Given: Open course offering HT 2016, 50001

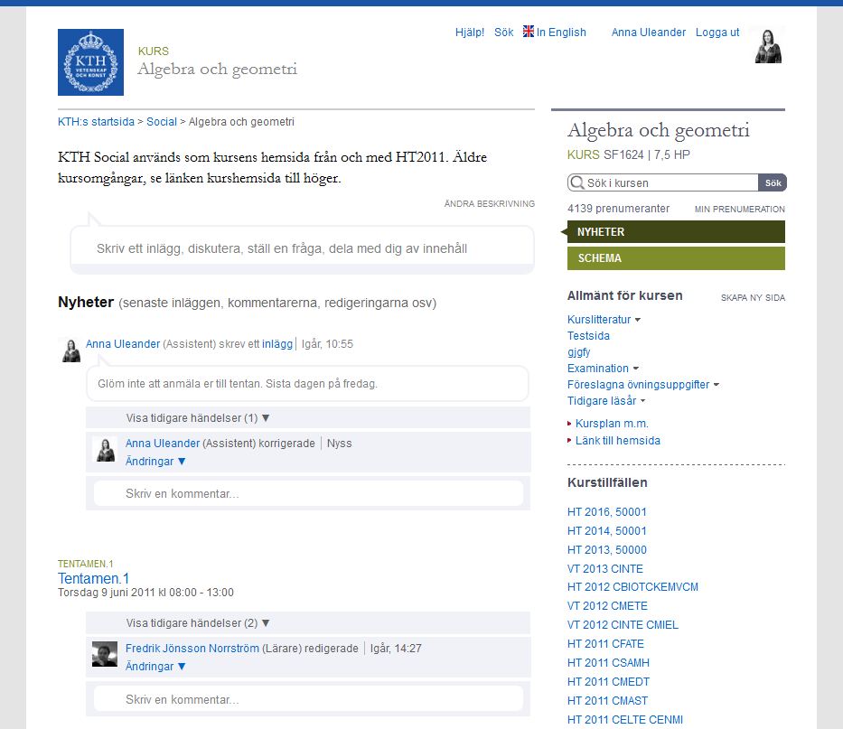Looking at the screenshot, I should point(606,512).
